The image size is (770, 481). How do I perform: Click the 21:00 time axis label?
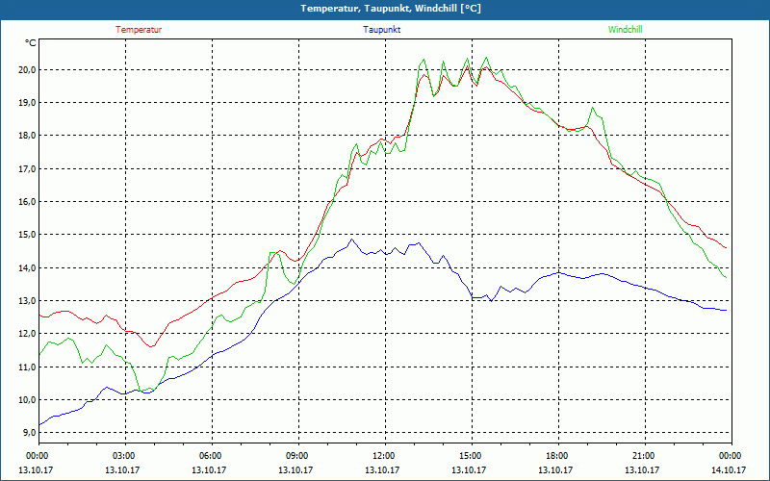pos(645,456)
